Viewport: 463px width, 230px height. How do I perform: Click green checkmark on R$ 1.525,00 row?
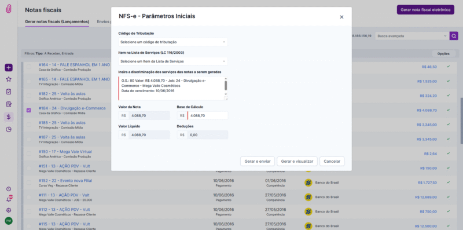coord(448,81)
